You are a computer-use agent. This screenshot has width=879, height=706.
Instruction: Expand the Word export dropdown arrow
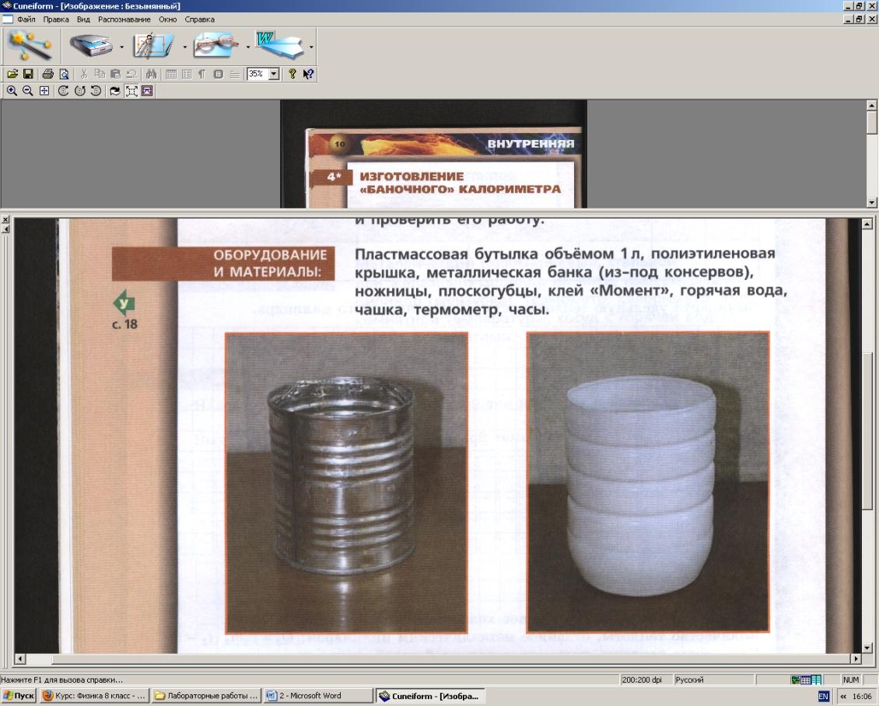click(311, 47)
